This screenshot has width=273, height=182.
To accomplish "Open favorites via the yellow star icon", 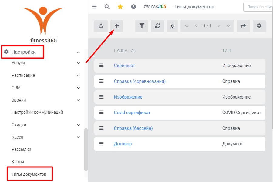I will click(120, 7).
